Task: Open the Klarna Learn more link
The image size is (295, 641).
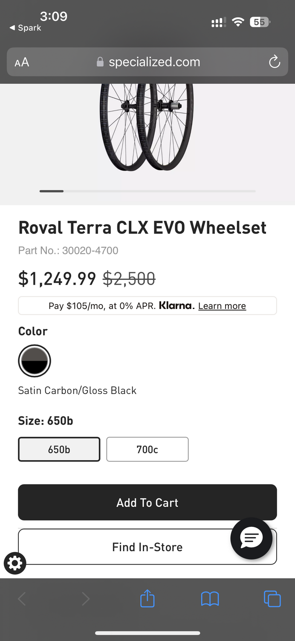Action: (222, 306)
